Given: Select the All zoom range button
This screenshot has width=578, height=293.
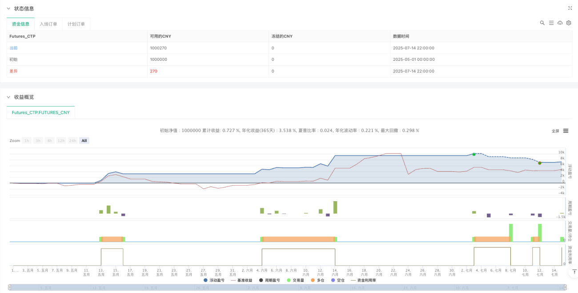Looking at the screenshot, I should click(x=84, y=140).
